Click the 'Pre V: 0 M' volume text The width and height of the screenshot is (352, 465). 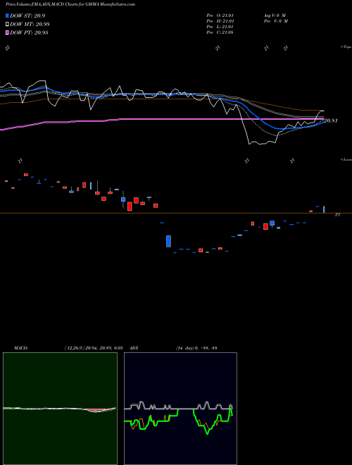[x=276, y=21]
